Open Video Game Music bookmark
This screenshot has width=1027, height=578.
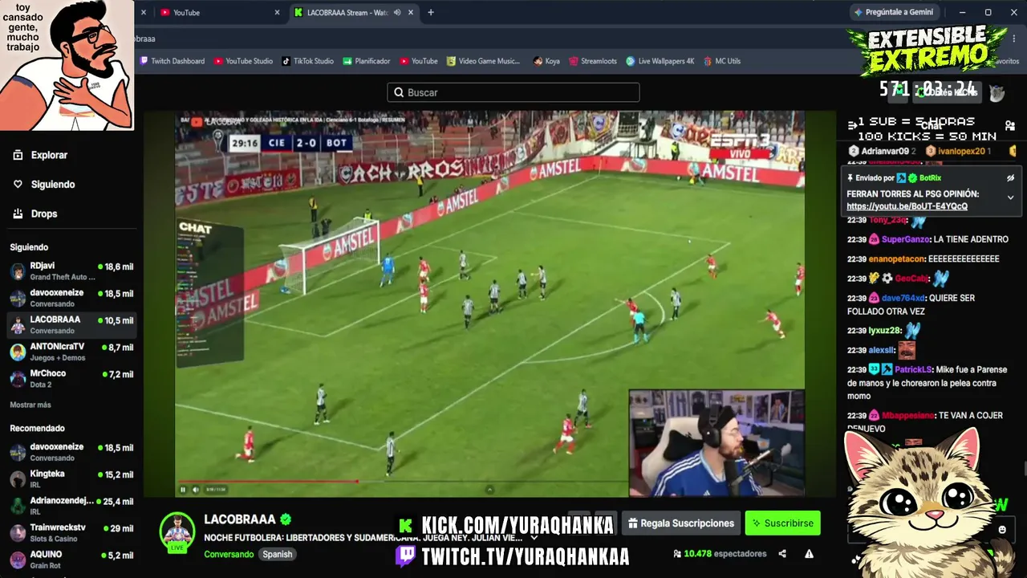(x=484, y=61)
